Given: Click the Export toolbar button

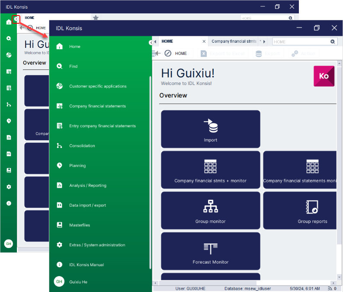Looking at the screenshot, I should point(268,53).
